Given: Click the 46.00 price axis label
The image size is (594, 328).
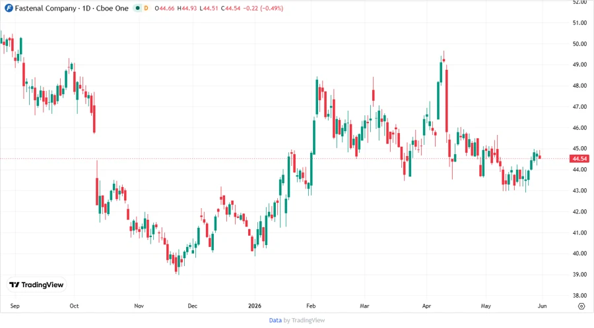Looking at the screenshot, I should [579, 128].
